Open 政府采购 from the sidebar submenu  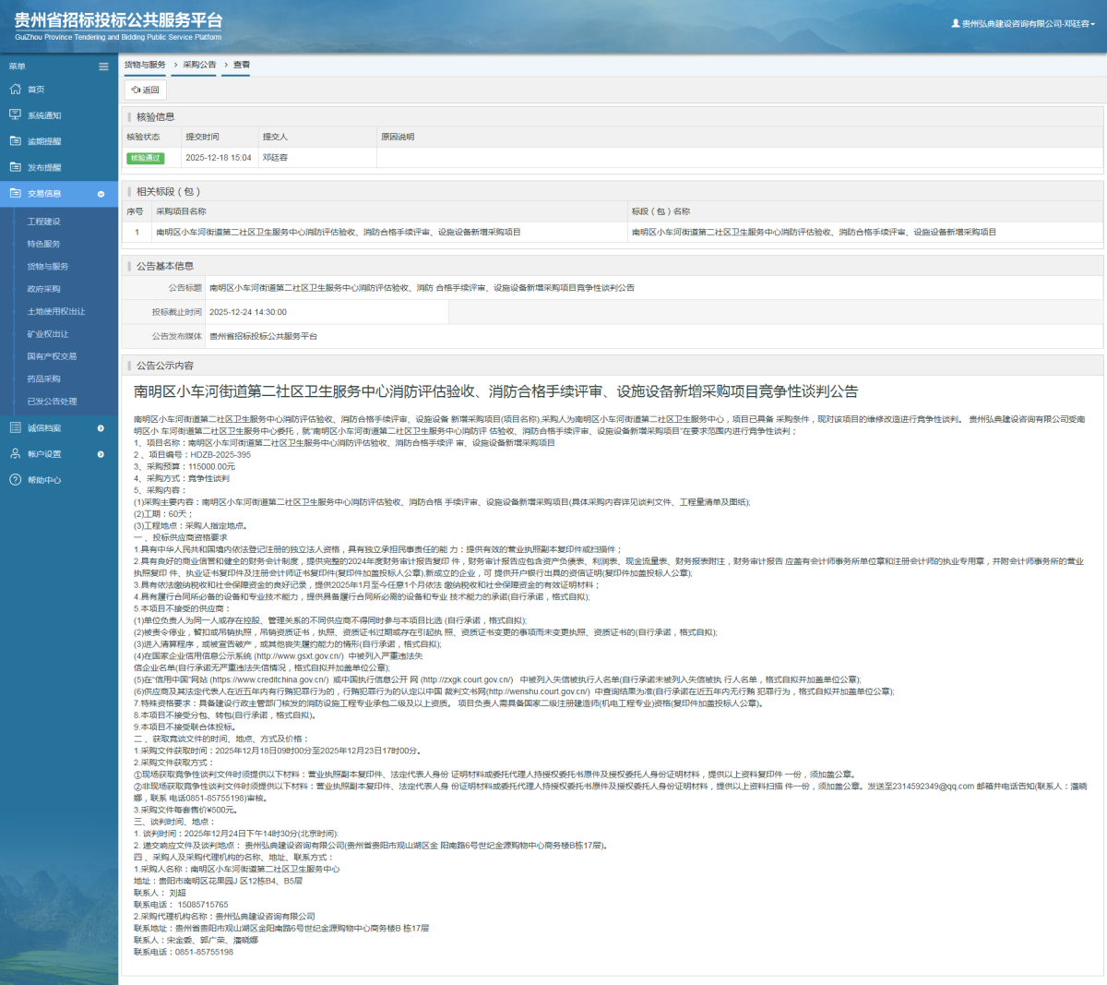coord(43,289)
